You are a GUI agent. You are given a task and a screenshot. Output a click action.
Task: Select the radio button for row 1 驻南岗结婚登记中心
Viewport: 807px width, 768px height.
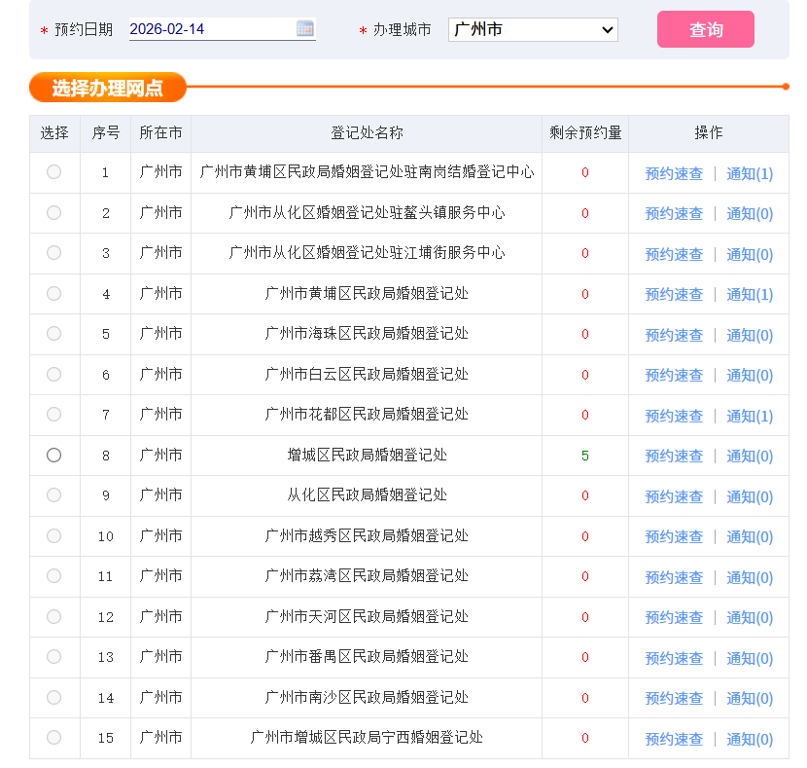point(53,172)
